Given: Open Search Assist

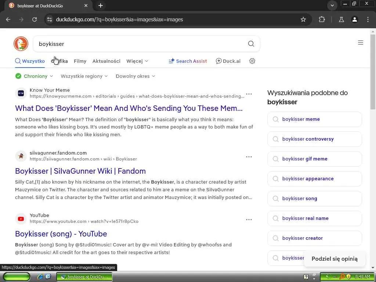Looking at the screenshot, I should pyautogui.click(x=188, y=61).
